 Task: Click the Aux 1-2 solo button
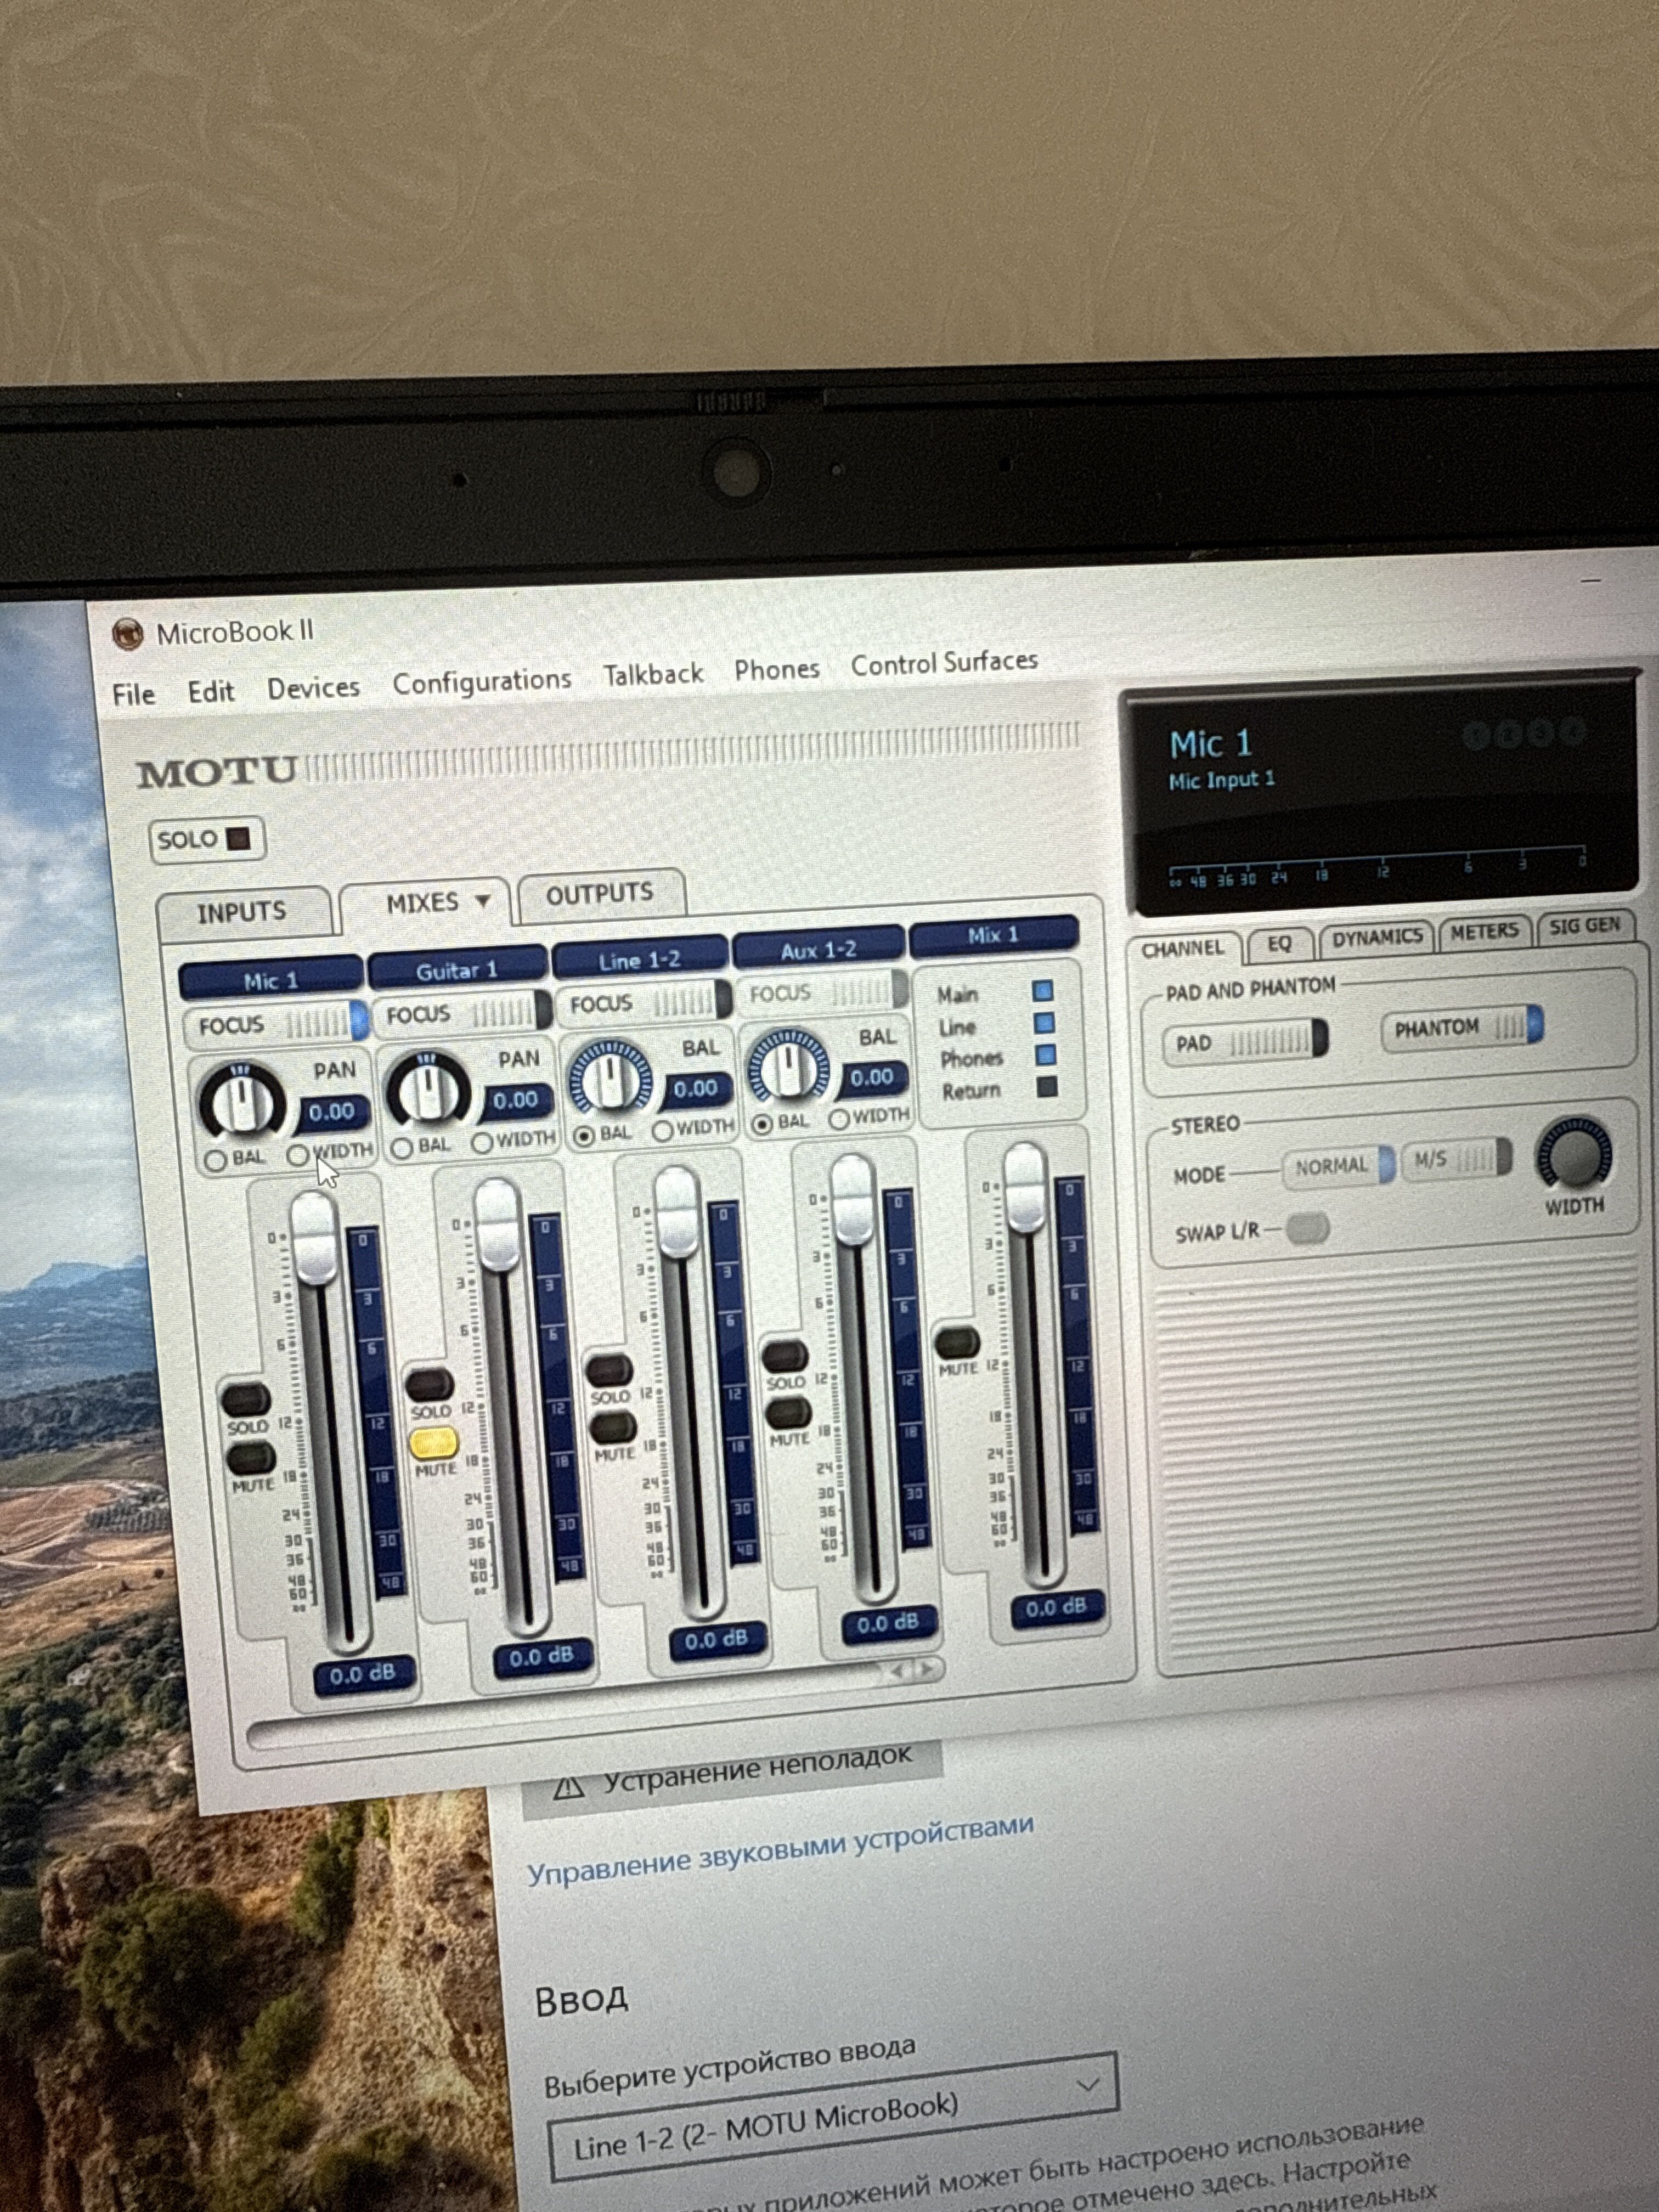[x=785, y=1357]
